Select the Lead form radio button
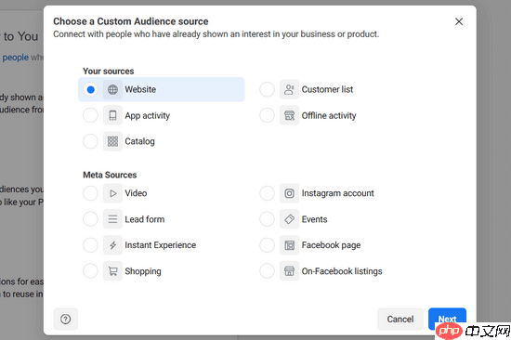The height and width of the screenshot is (340, 511). pos(91,219)
